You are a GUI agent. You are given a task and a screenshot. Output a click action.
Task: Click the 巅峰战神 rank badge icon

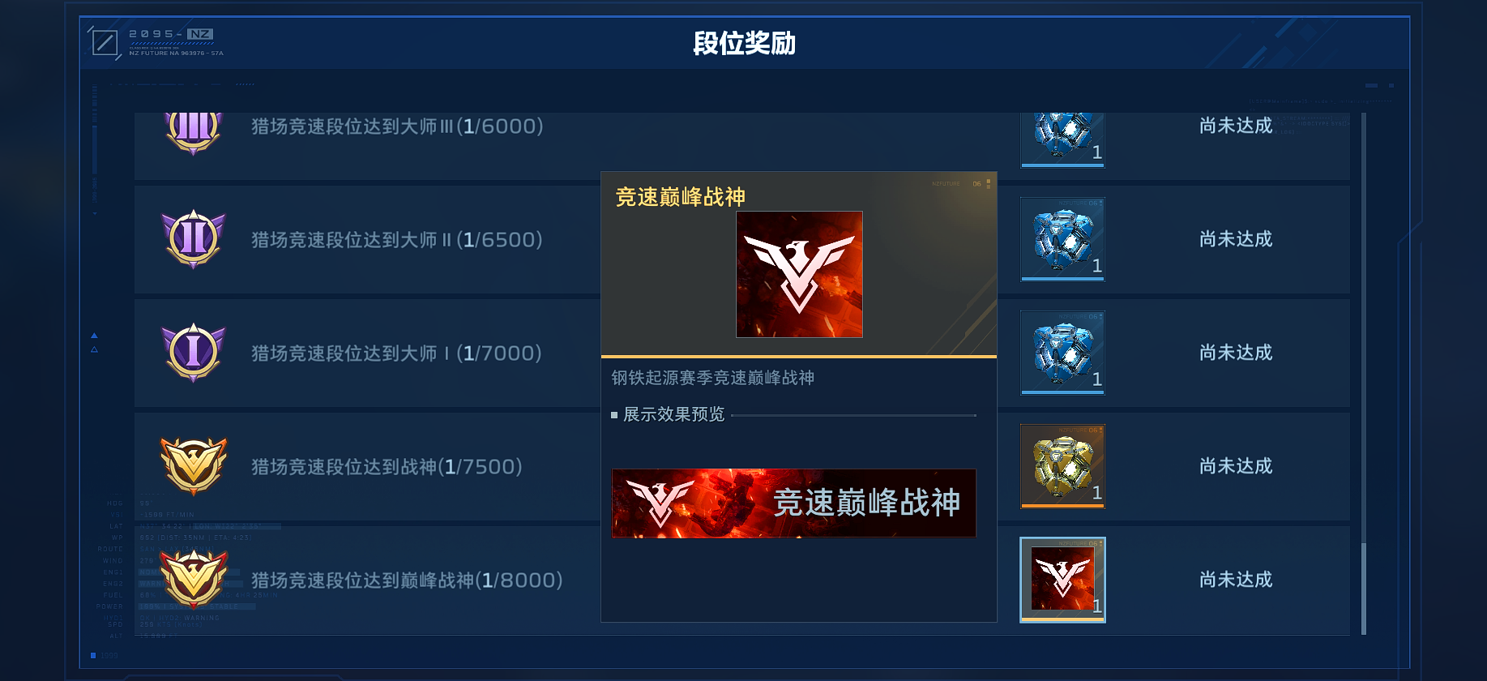[x=194, y=579]
